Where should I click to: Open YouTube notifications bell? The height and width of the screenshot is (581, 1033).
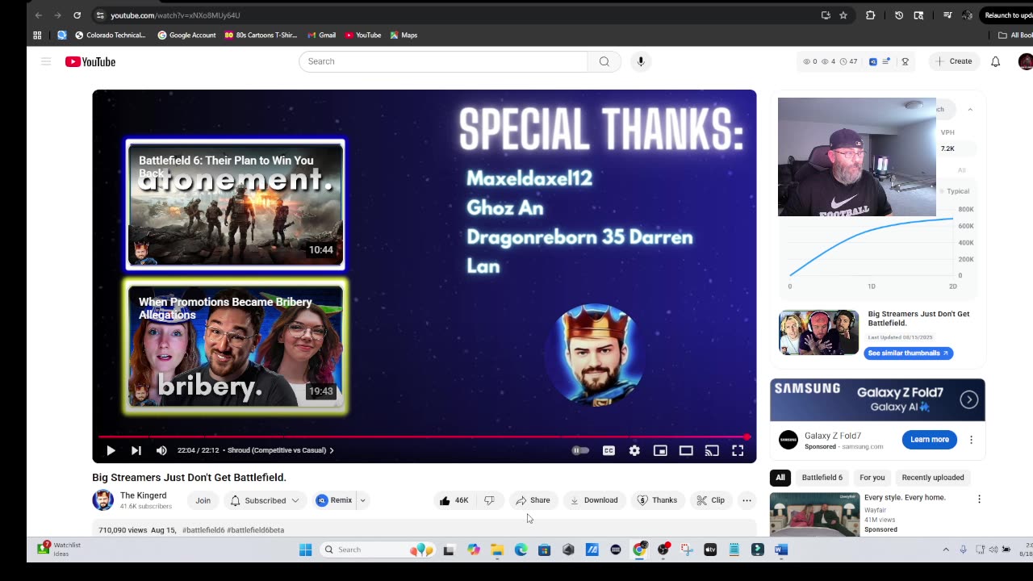pos(996,61)
